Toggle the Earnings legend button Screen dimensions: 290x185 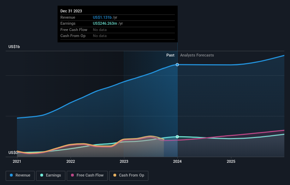pos(51,175)
